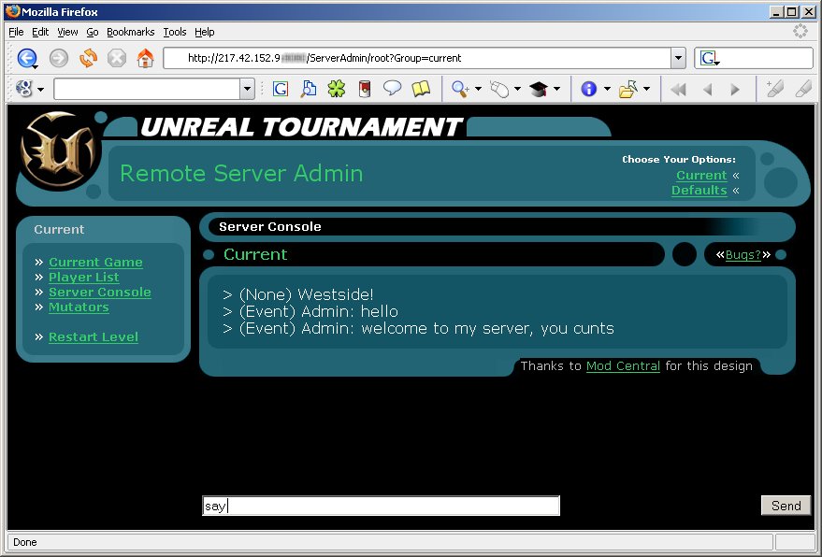Select the Defaults options link

click(699, 191)
